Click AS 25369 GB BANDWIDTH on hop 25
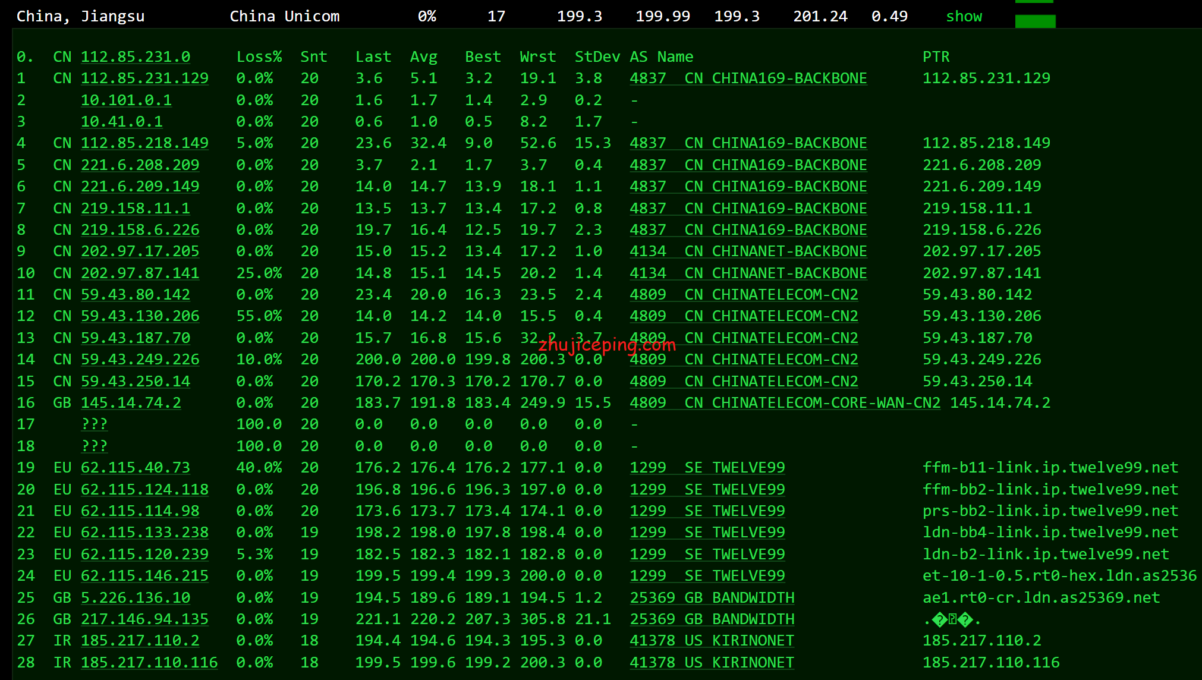This screenshot has height=680, width=1202. point(712,598)
